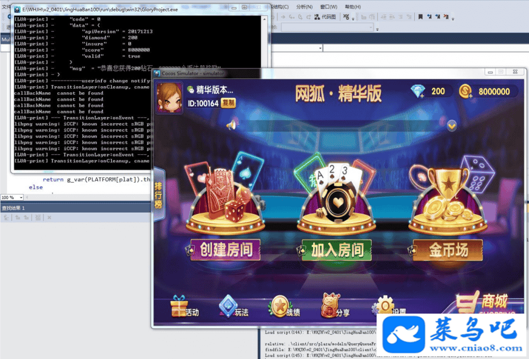This screenshot has width=529, height=359.
Task: Open the 窗口(W) menu
Action: [329, 7]
